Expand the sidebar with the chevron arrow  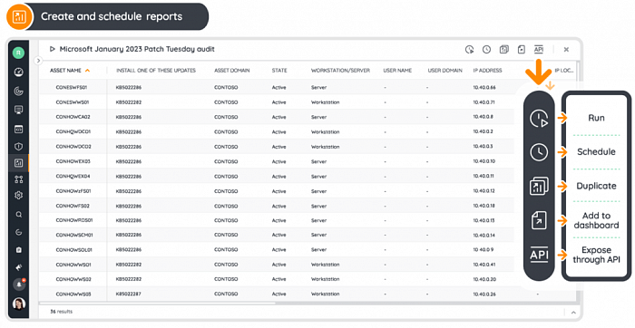pos(38,61)
